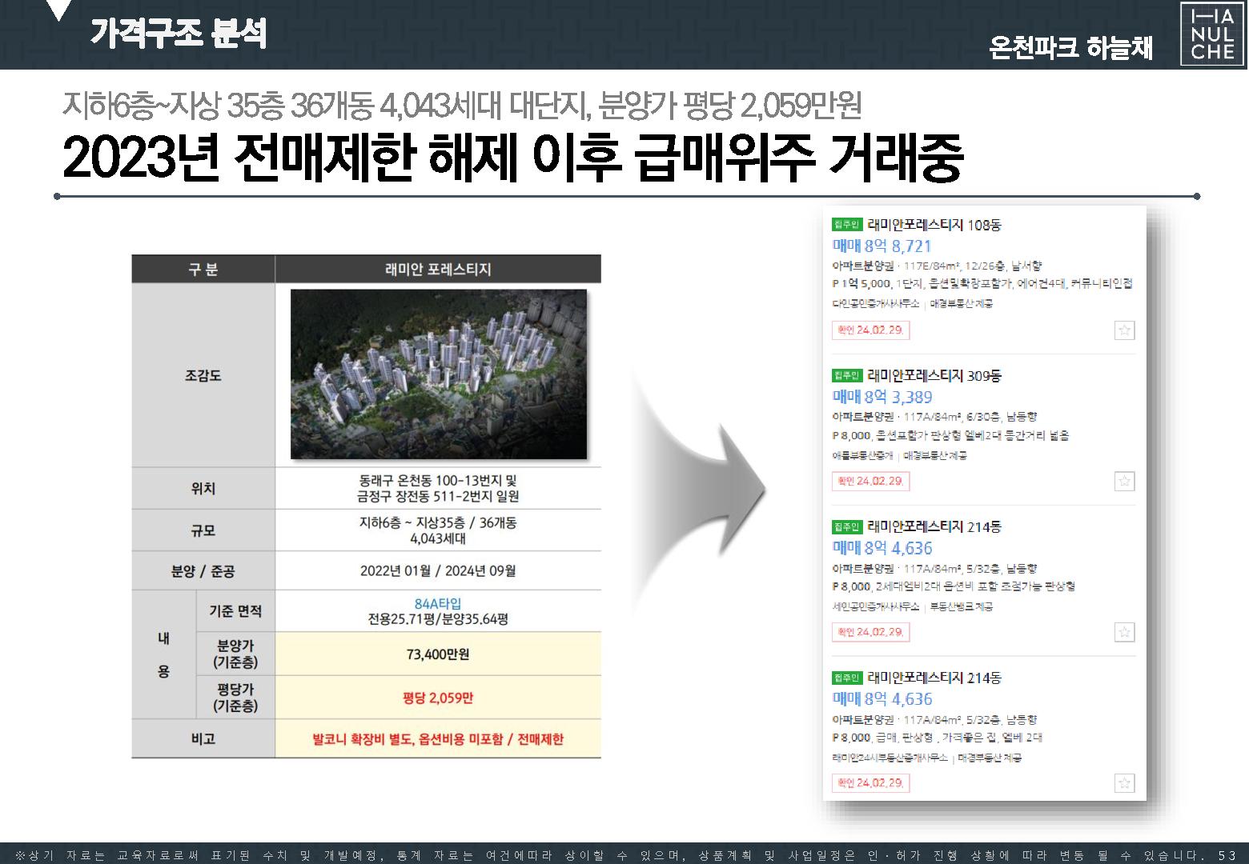Click the 래미안24시부동산중개사무소 agency name

(890, 757)
